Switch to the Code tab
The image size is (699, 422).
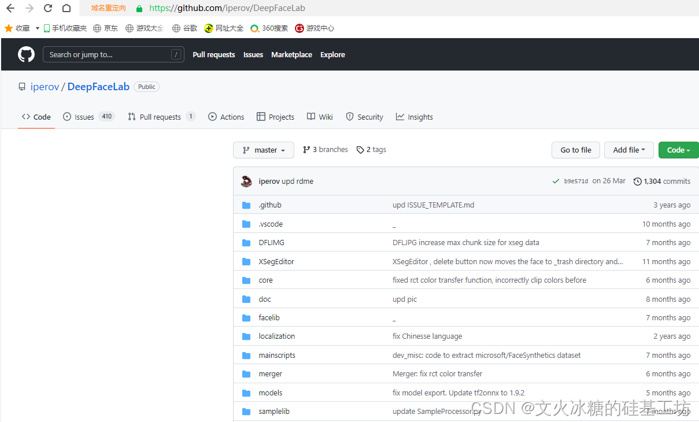point(36,117)
